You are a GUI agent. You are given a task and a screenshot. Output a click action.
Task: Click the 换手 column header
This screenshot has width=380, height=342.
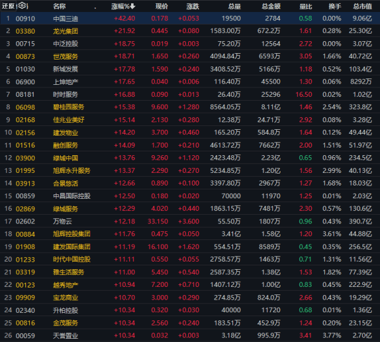coord(333,6)
